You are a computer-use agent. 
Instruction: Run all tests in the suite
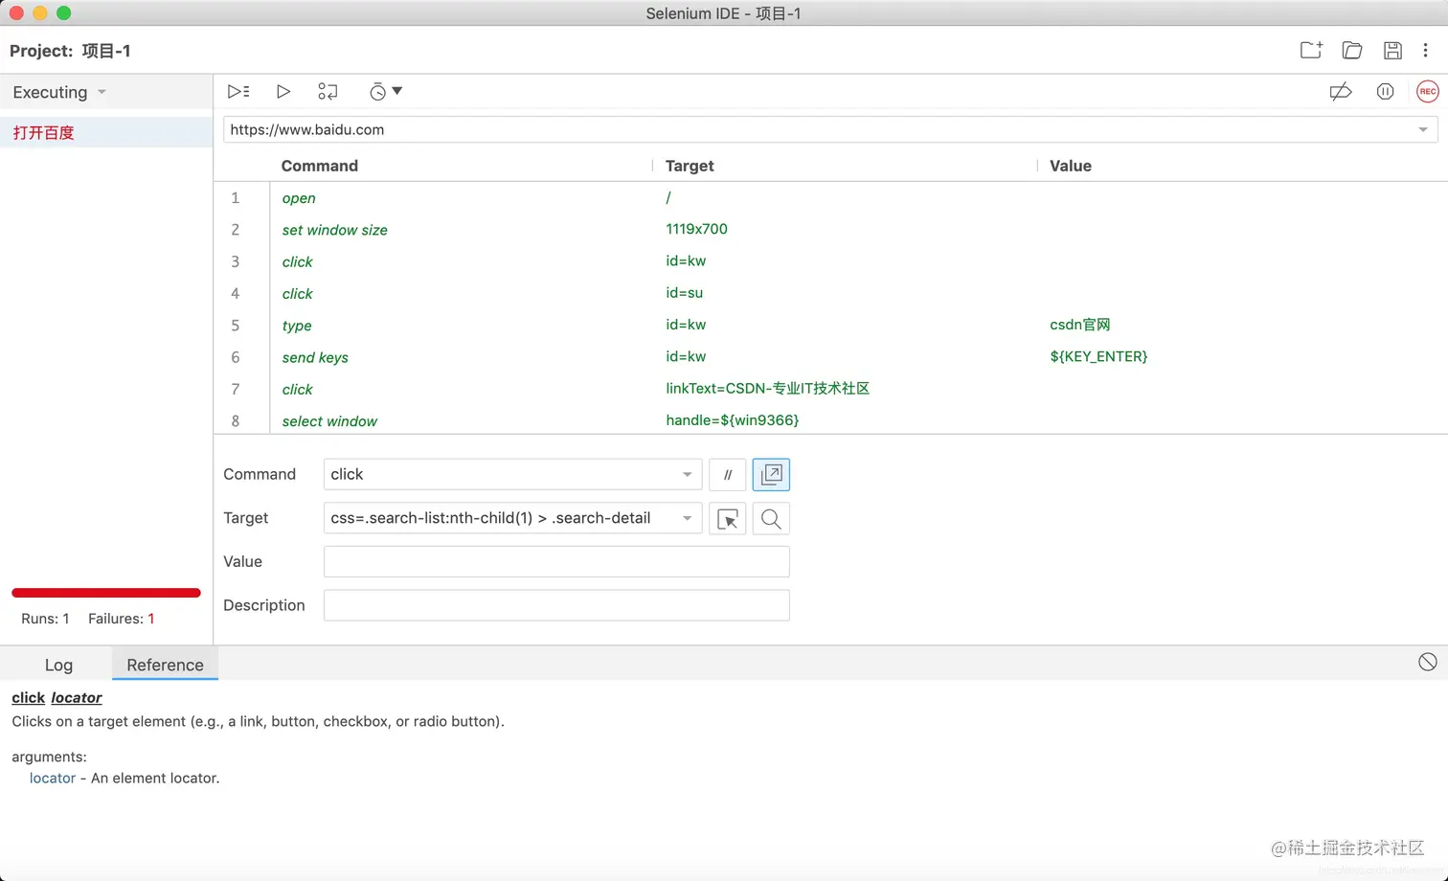point(238,92)
